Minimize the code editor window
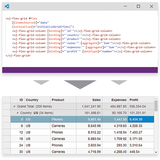The width and height of the screenshot is (160, 160). pyautogui.click(x=125, y=6)
